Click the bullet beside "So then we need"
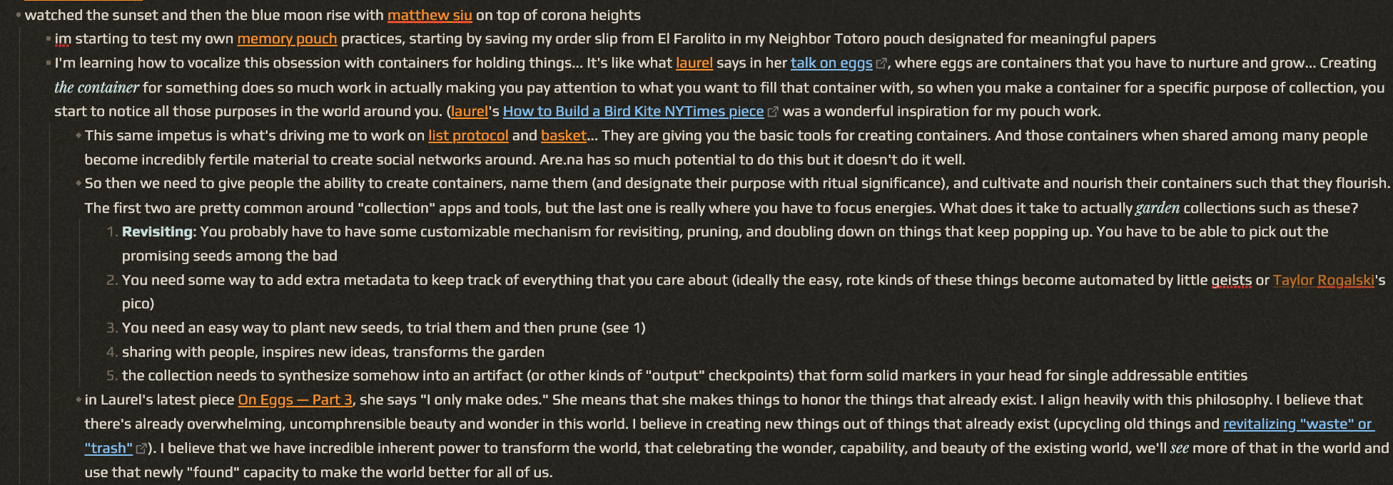The image size is (1393, 485). [78, 183]
